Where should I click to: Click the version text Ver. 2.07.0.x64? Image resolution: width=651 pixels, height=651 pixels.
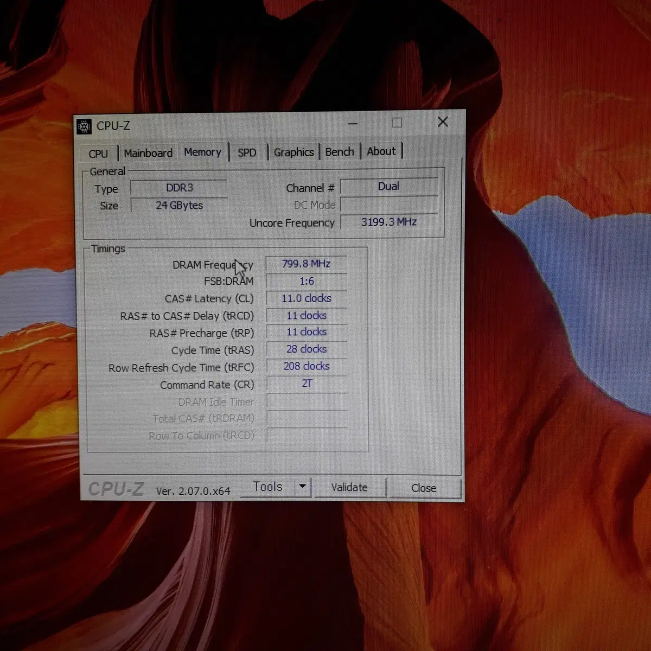pyautogui.click(x=193, y=491)
